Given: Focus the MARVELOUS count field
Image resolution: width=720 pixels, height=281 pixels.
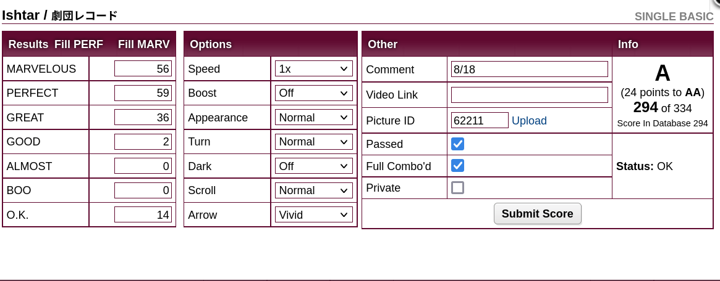Looking at the screenshot, I should [143, 68].
